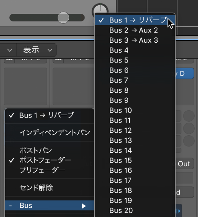This screenshot has width=199, height=217.
Task: Route the send to Bus 11
Action: click(135, 120)
